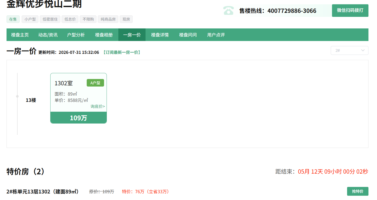The width and height of the screenshot is (377, 200).
Task: Click the hotline number 4007729886-3066
Action: [x=292, y=11]
